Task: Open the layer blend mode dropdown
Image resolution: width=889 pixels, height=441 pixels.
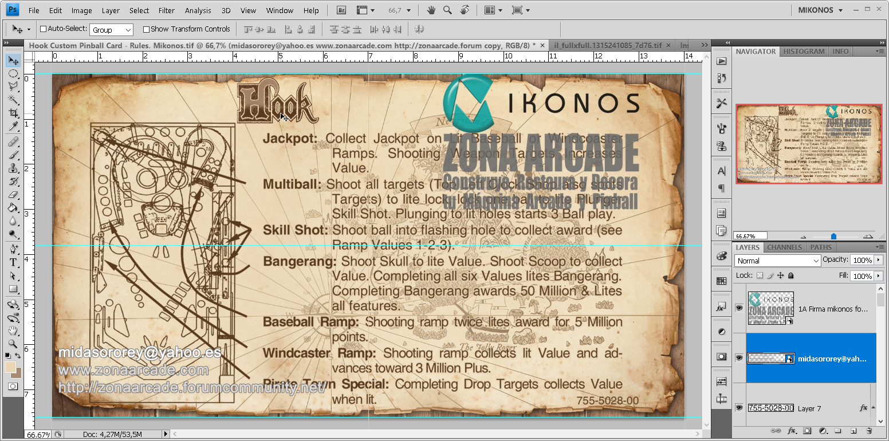Action: point(777,260)
